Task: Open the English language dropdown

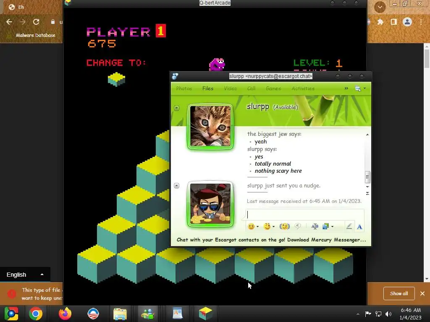Action: coord(25,275)
